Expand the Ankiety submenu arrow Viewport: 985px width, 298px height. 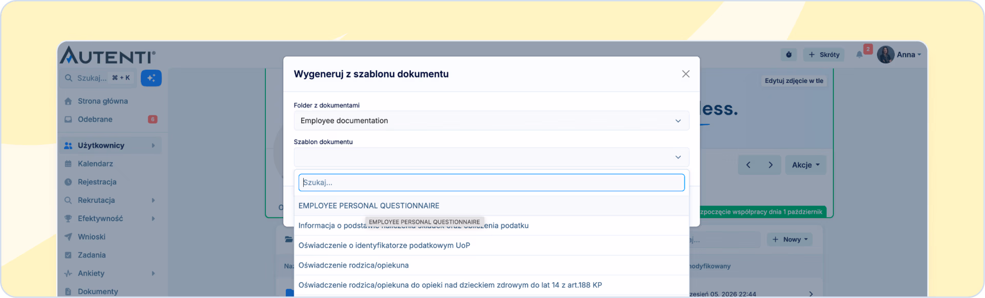pyautogui.click(x=153, y=273)
